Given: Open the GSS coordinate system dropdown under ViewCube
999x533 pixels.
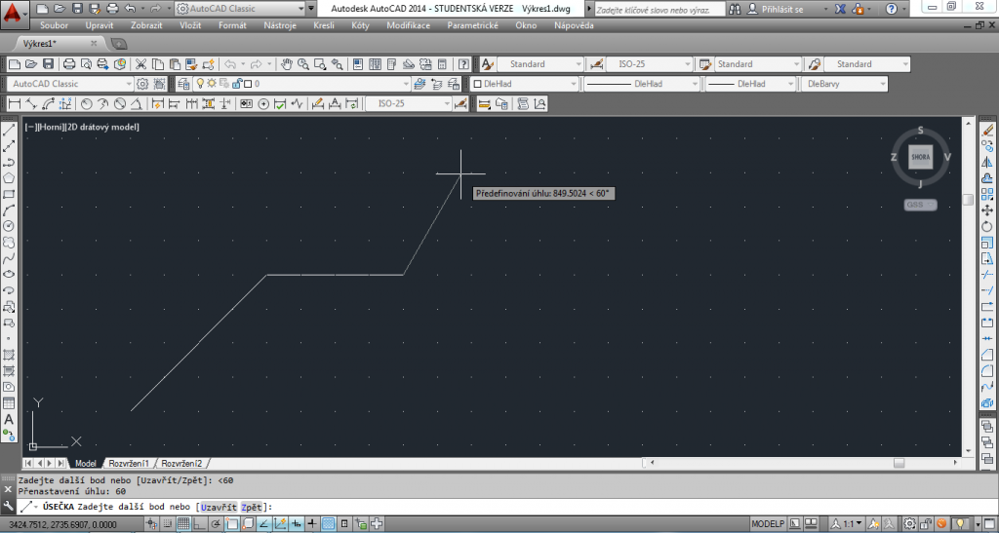Looking at the screenshot, I should click(920, 205).
